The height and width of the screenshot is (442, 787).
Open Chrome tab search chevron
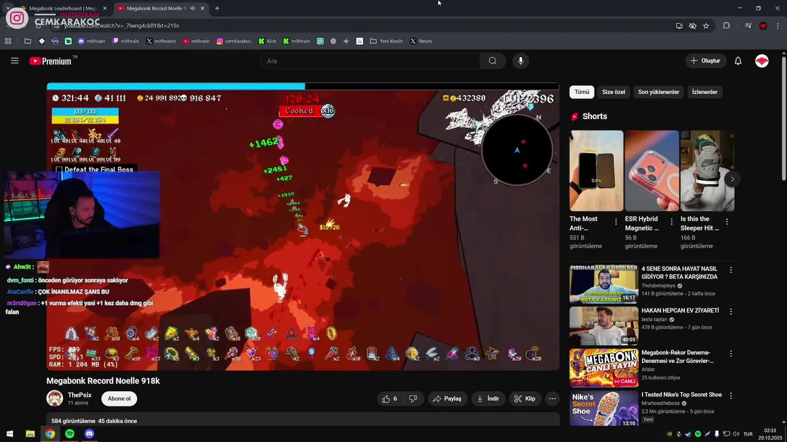click(x=8, y=8)
